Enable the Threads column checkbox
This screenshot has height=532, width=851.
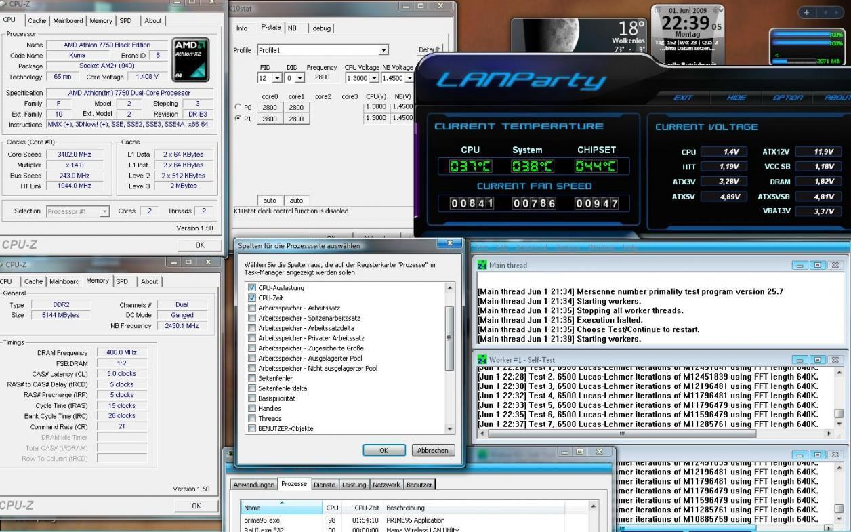(252, 418)
